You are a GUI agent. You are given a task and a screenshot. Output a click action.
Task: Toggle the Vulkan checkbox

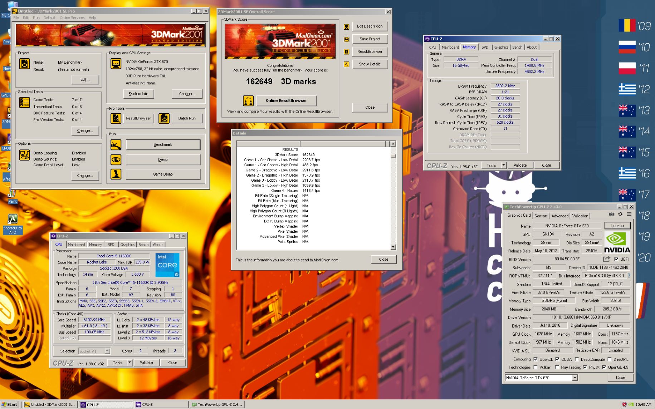pos(536,367)
